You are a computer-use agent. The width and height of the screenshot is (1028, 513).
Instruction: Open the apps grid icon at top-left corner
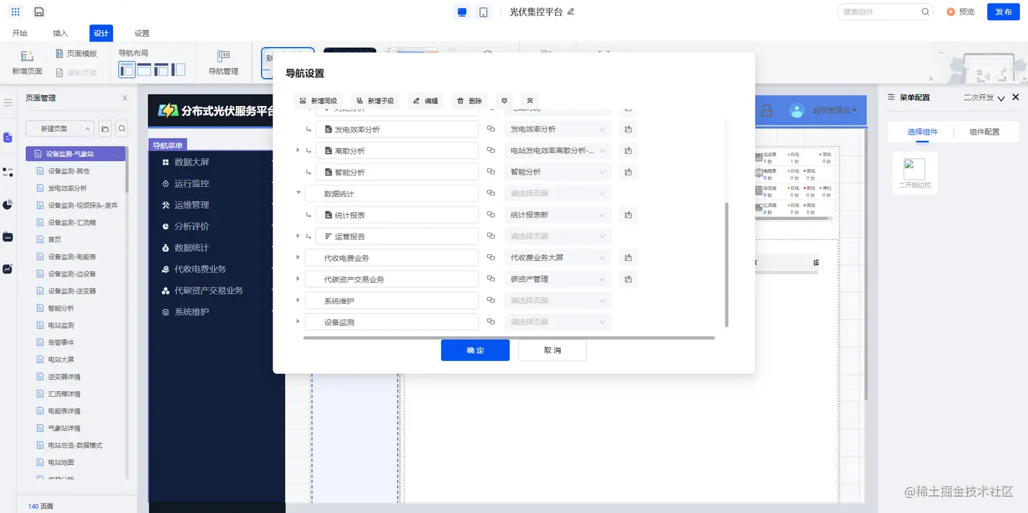(16, 12)
